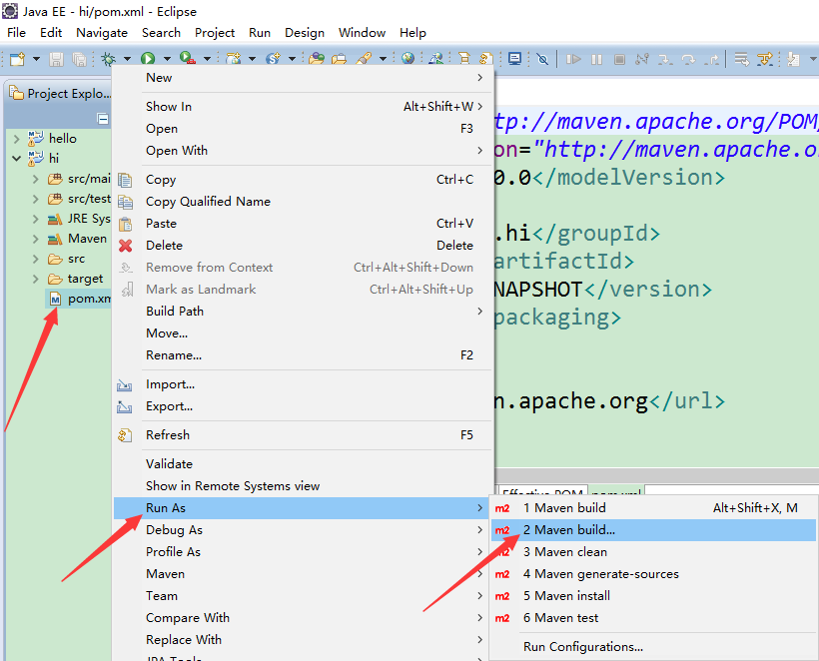Choose Paste from the context menu
819x661 pixels.
coord(304,224)
